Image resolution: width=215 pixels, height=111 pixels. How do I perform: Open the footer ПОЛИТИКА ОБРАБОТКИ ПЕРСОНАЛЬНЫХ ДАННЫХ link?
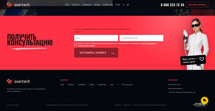(149, 105)
